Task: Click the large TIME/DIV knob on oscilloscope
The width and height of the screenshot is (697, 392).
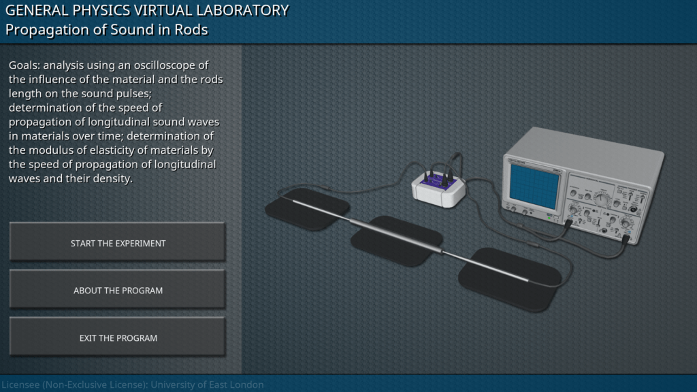Action: click(x=602, y=198)
